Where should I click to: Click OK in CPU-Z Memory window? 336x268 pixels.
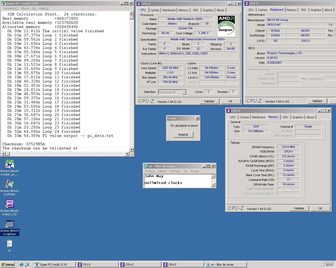(320, 208)
